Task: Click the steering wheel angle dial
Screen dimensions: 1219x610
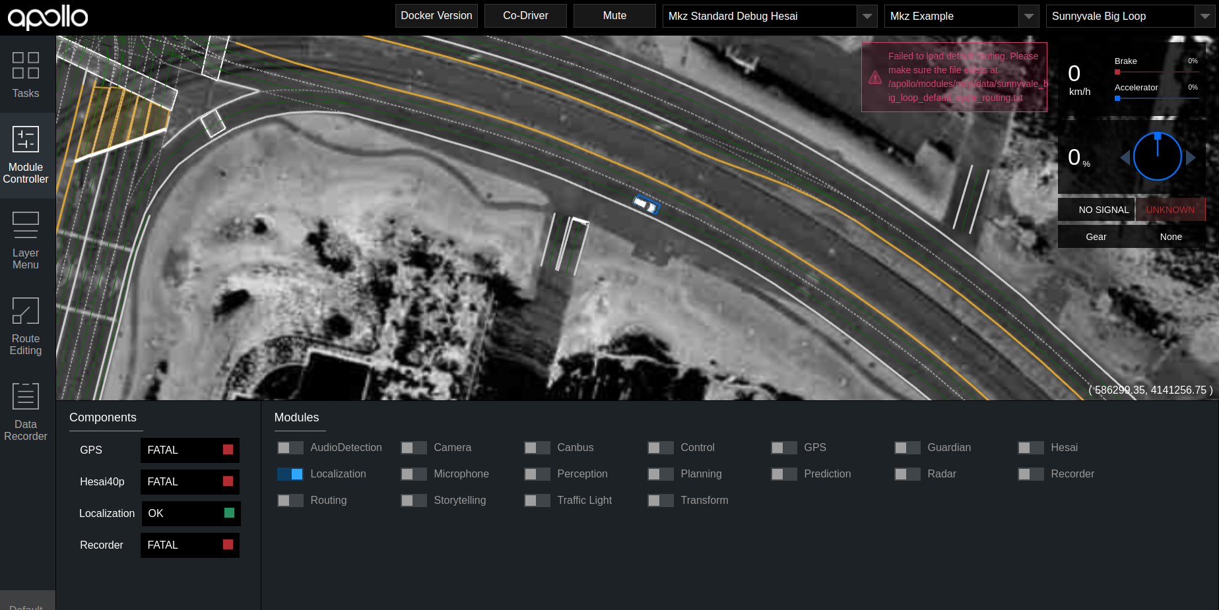Action: click(1158, 156)
